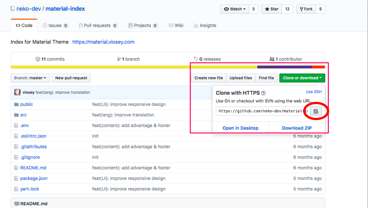The width and height of the screenshot is (368, 208).
Task: Open the package.json file
Action: pyautogui.click(x=34, y=179)
